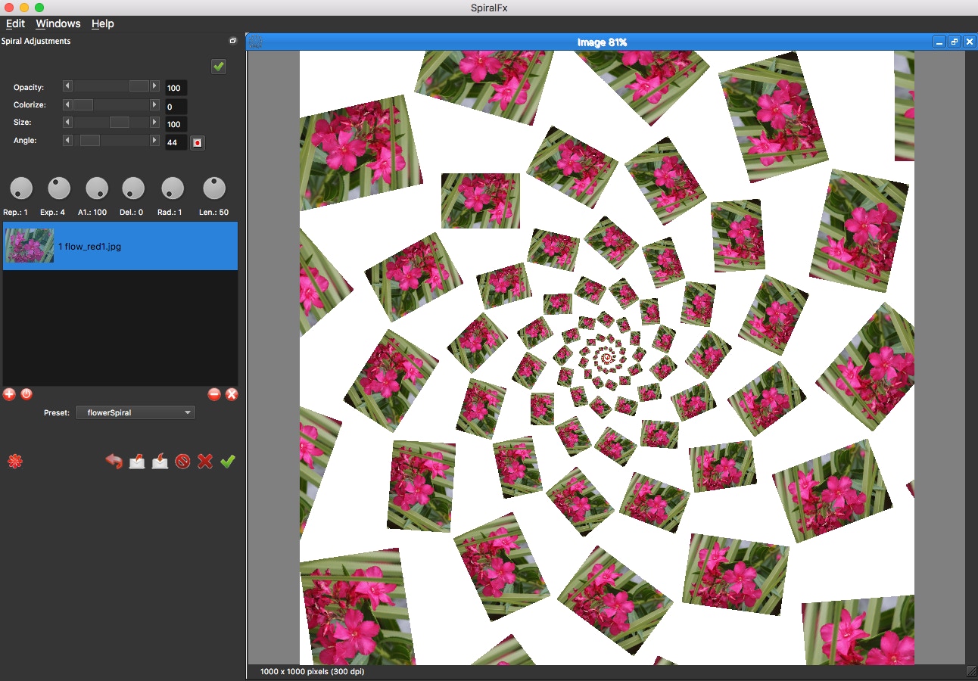978x681 pixels.
Task: Click the tray icon with incoming arrow
Action: point(160,461)
